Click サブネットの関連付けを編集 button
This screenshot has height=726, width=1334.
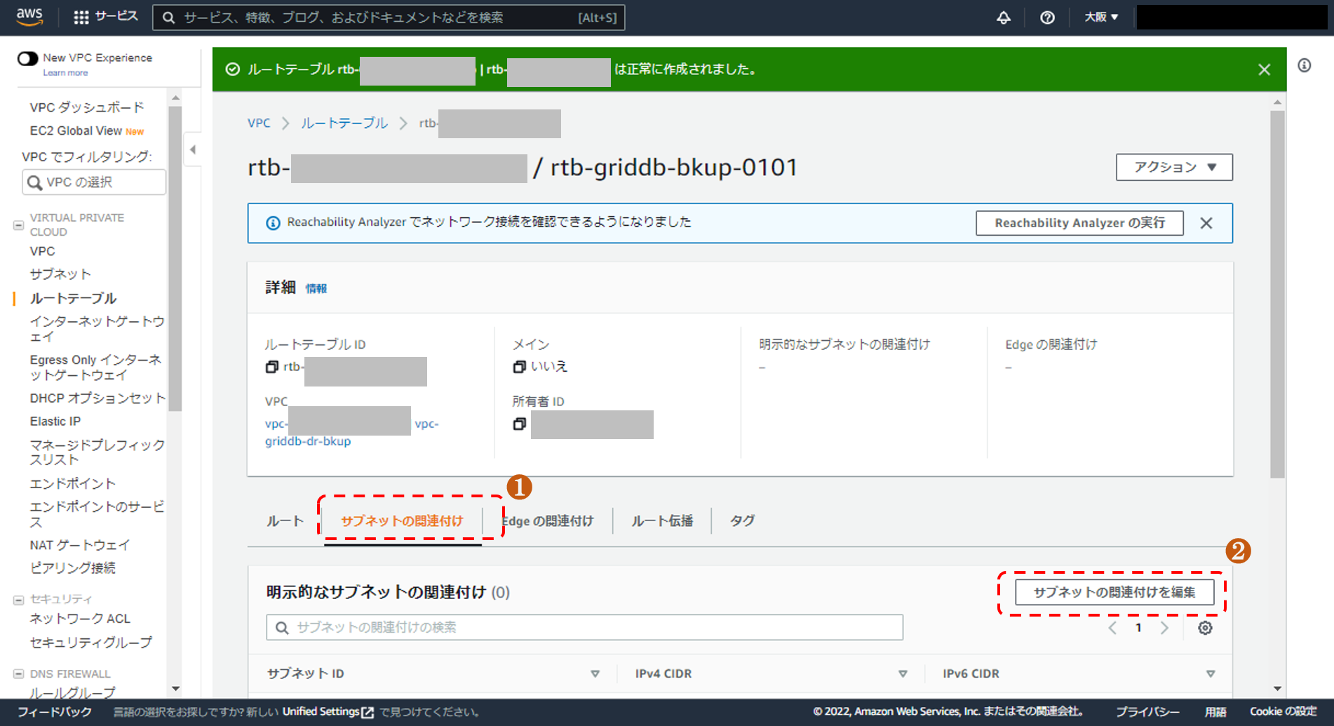click(1114, 592)
